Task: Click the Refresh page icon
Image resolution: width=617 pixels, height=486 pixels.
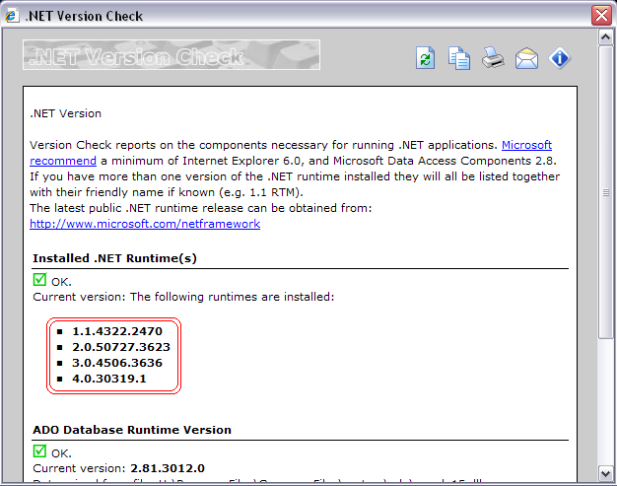Action: click(x=426, y=58)
